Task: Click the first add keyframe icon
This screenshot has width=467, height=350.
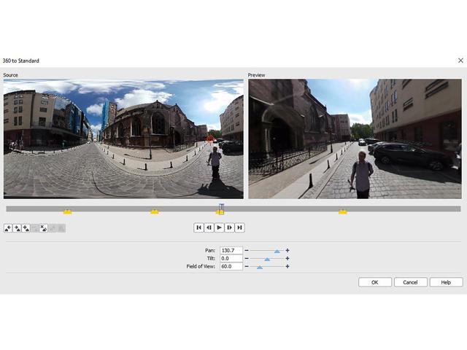Action: [8, 228]
